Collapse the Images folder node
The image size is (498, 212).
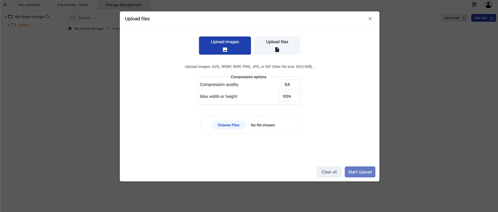pos(8,25)
